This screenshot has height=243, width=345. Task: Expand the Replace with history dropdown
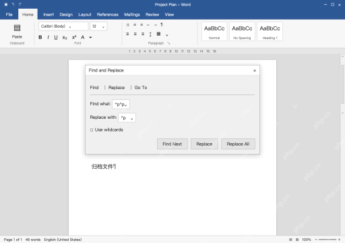point(132,119)
